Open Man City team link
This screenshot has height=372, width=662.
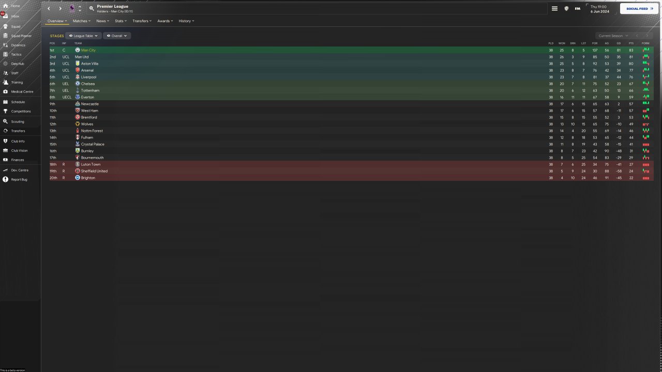point(88,50)
